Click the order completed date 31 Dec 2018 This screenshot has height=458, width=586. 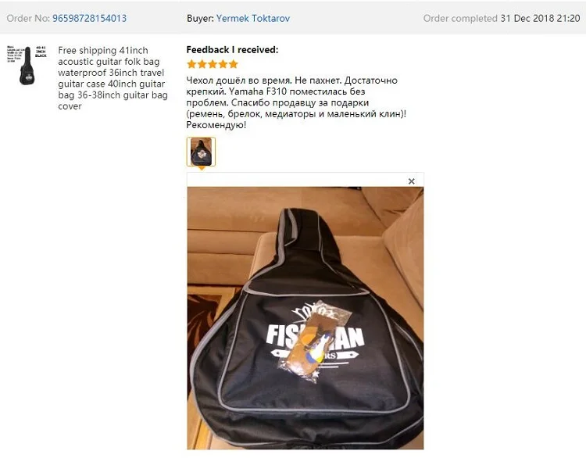pos(540,18)
